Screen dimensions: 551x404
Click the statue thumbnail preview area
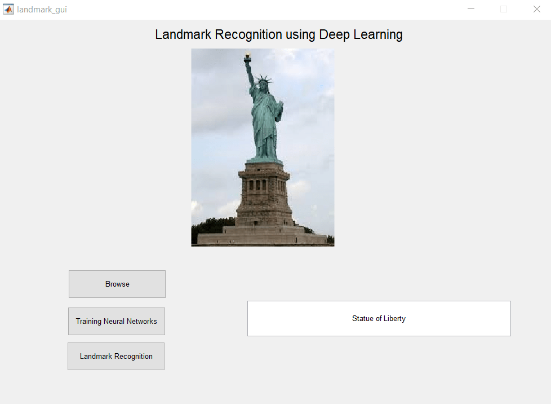click(263, 147)
